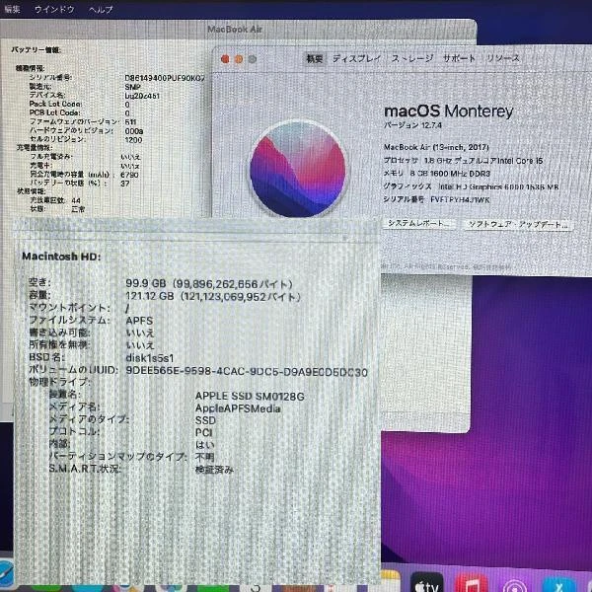592x592 pixels.
Task: Minimize About This Mac with yellow button
Action: [x=239, y=59]
